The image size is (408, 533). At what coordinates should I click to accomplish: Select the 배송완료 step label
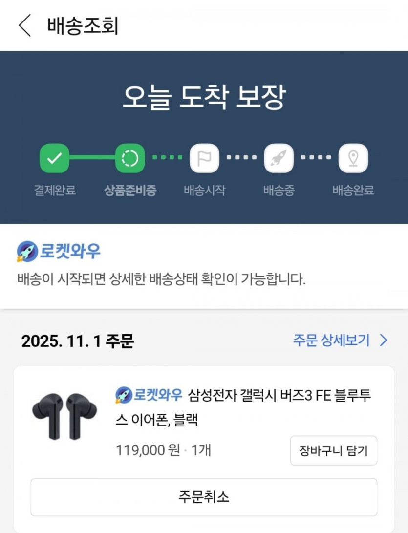(353, 190)
